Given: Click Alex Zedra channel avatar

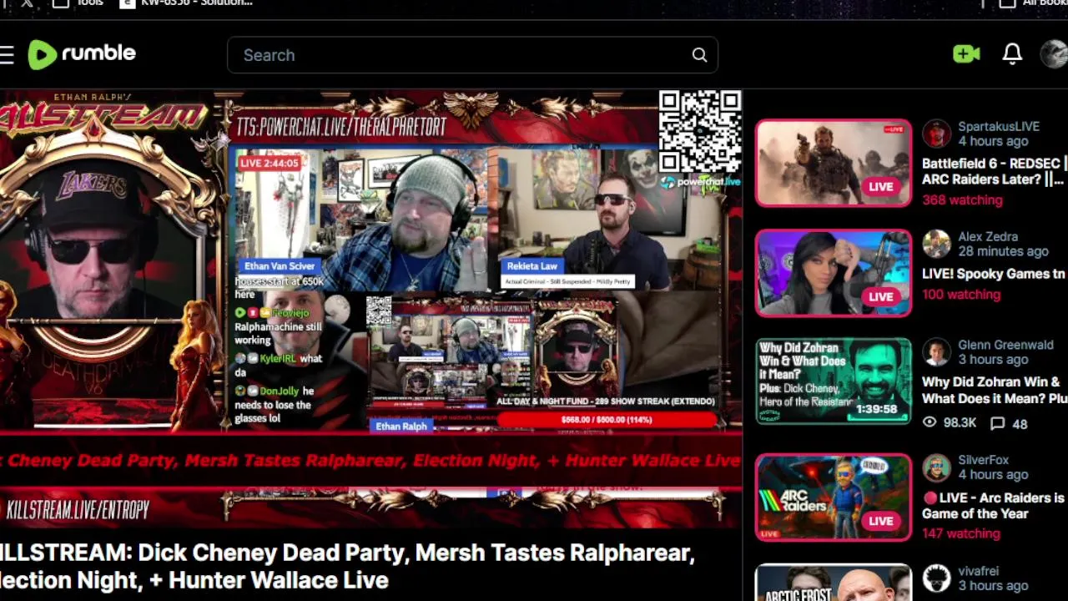Looking at the screenshot, I should (936, 244).
